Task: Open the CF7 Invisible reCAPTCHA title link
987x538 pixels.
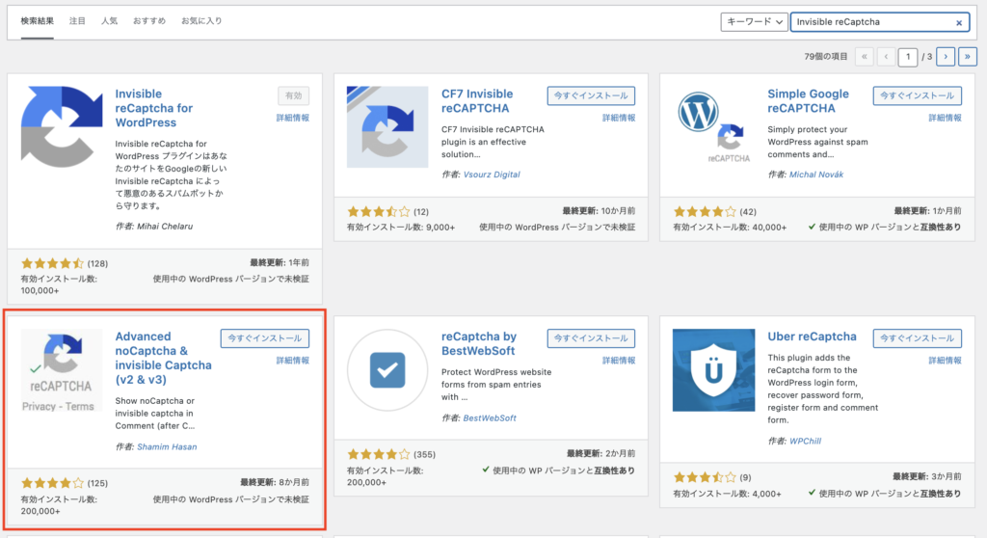Action: click(477, 101)
